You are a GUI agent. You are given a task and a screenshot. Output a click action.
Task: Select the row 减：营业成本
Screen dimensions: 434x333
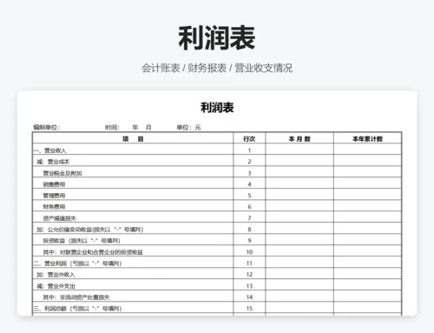[x=217, y=161]
